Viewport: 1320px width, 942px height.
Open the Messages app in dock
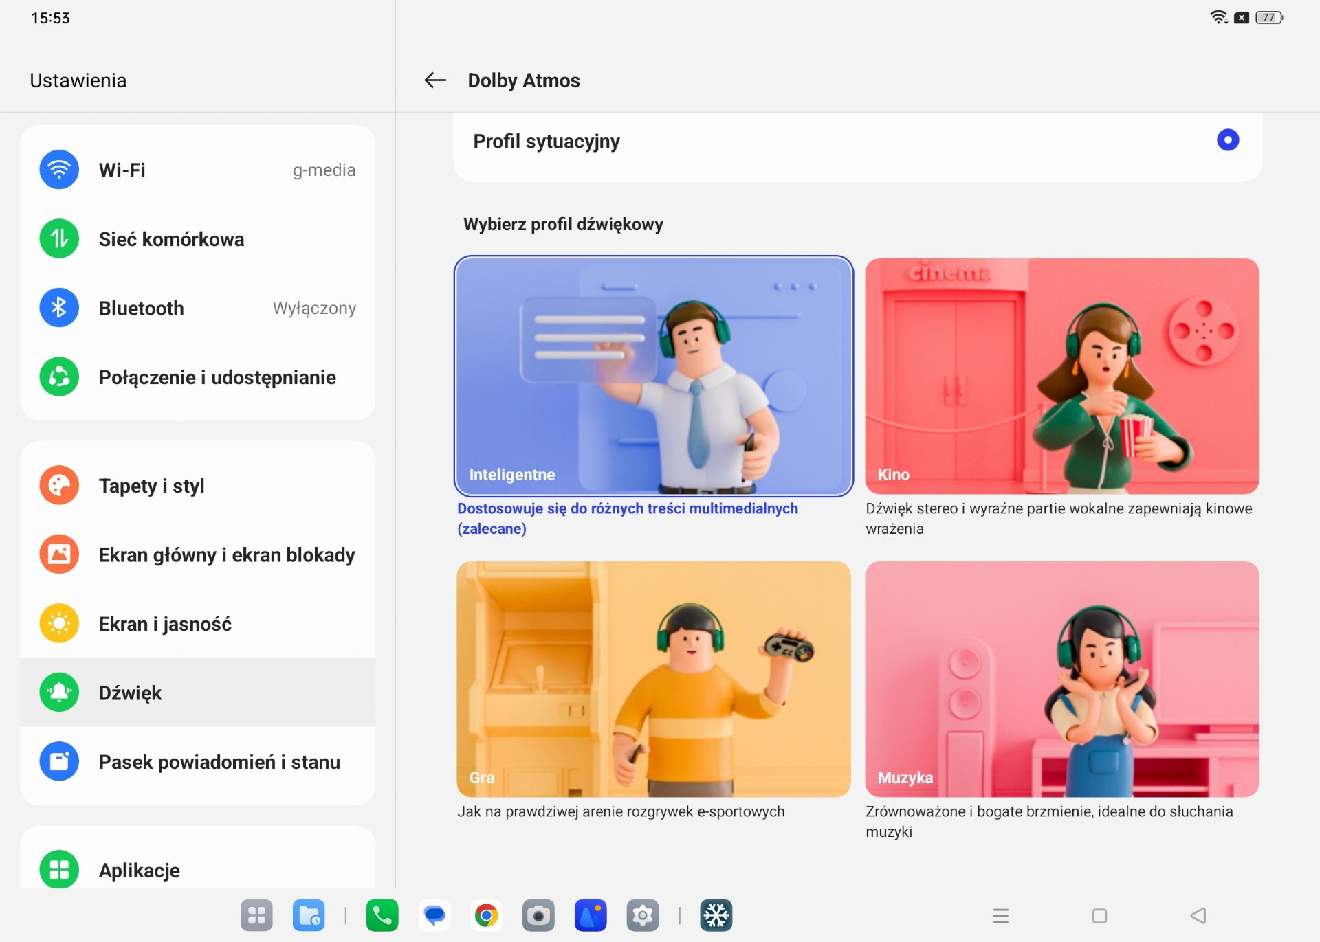[434, 915]
